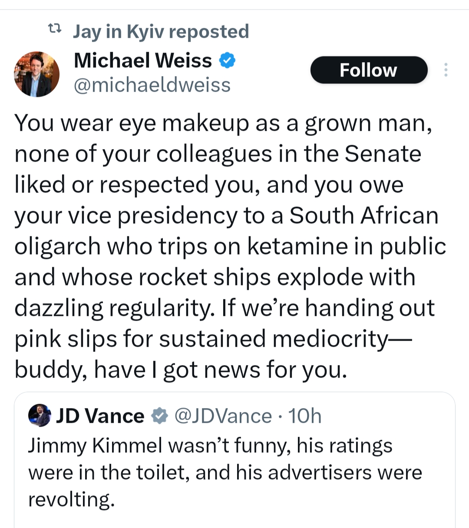Click the repost arrows icon

pyautogui.click(x=54, y=30)
